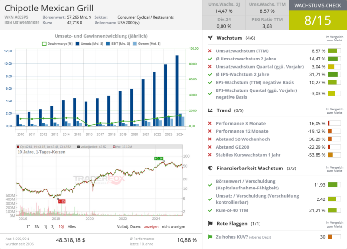Click the Rote Flaggen black flag icon
The width and height of the screenshot is (347, 249).
click(210, 223)
